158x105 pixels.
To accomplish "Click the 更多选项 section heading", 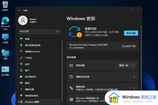I will (x=71, y=57).
